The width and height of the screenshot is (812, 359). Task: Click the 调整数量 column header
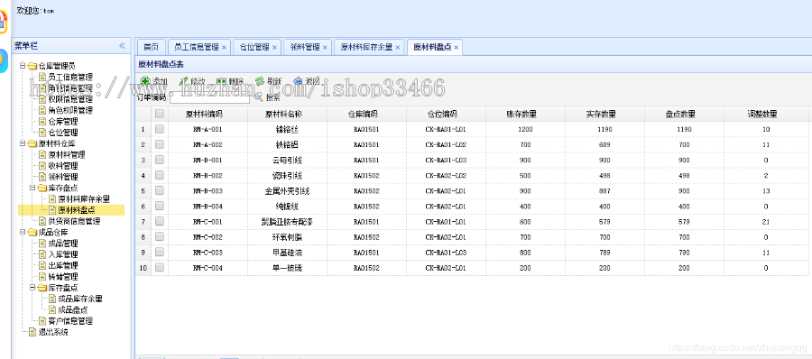(766, 114)
